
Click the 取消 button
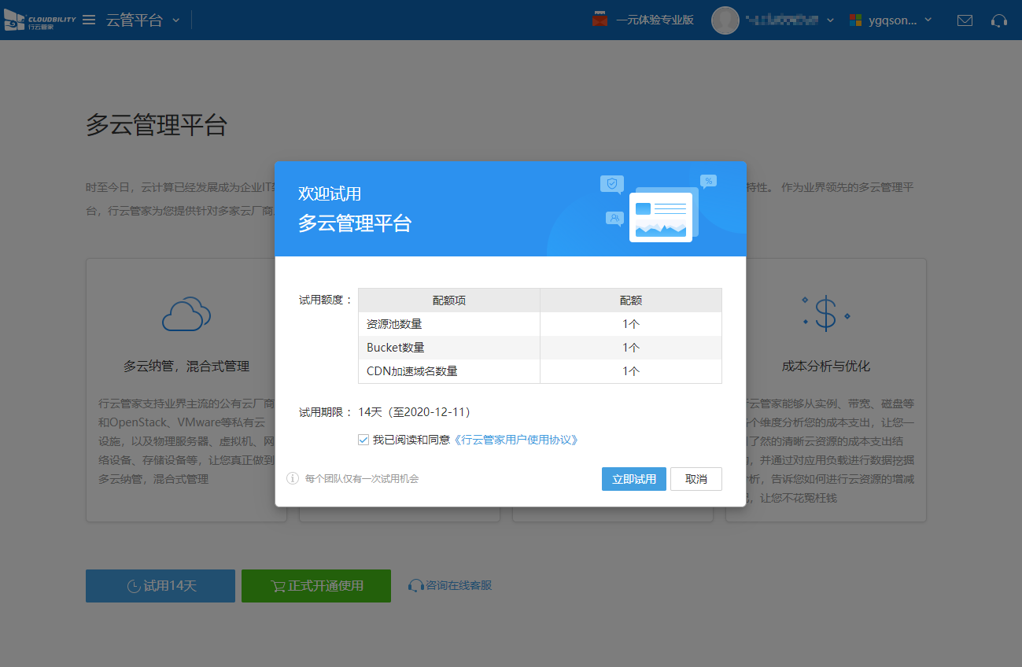click(696, 479)
